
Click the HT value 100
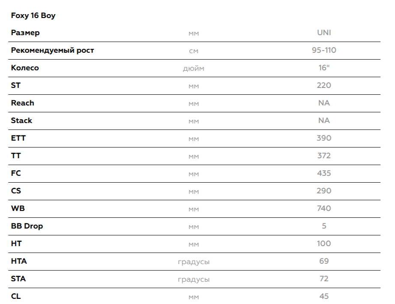pyautogui.click(x=324, y=244)
